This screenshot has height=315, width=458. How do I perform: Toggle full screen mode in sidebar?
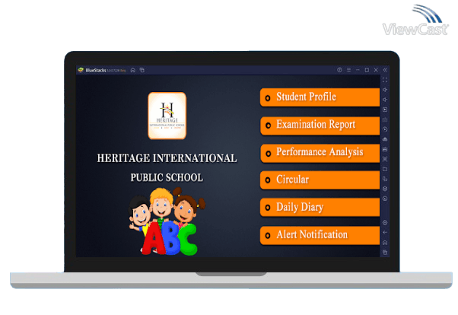pos(385,80)
